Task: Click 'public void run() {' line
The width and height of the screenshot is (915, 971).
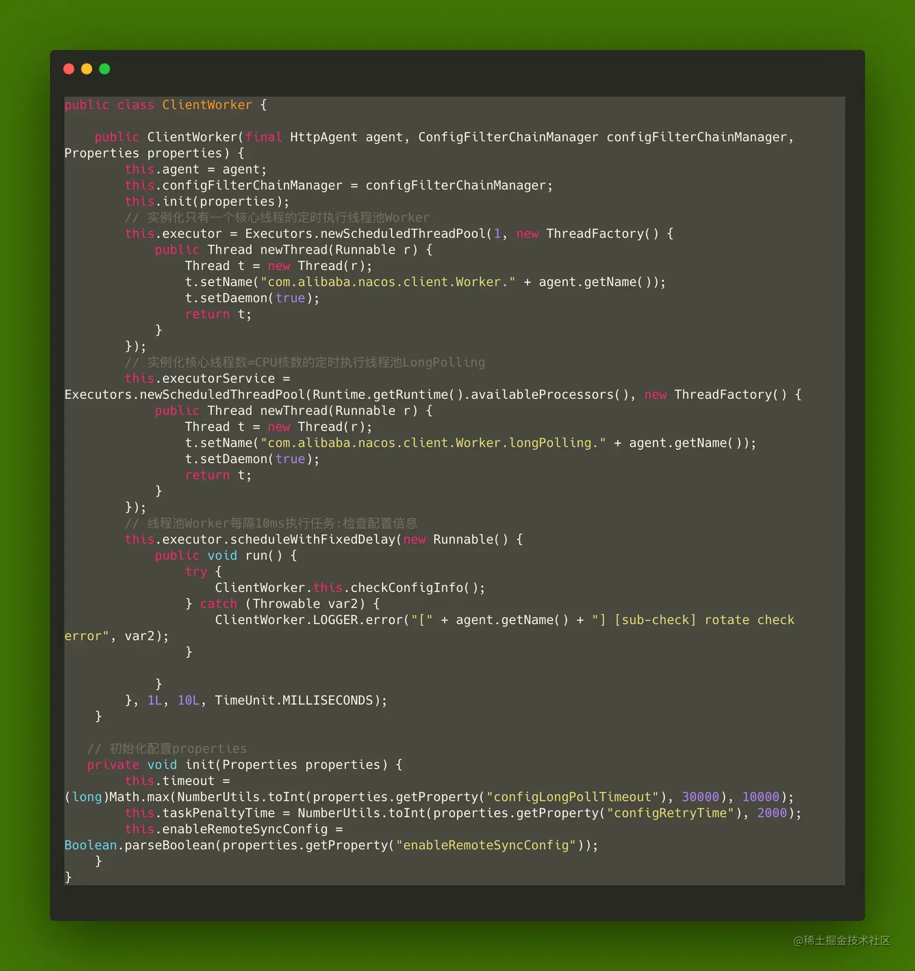Action: click(226, 556)
